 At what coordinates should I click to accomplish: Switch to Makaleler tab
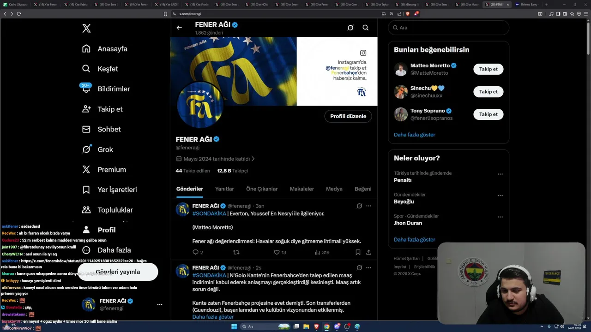pos(302,189)
